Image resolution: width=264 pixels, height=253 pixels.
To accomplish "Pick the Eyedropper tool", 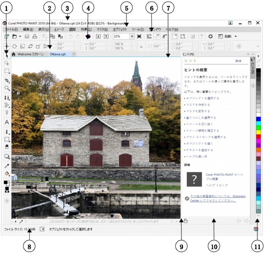I will (7, 165).
